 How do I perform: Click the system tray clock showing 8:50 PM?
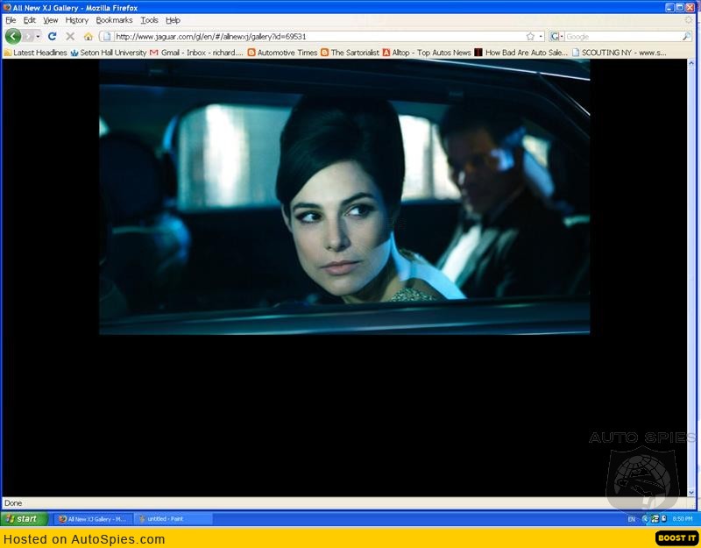683,519
